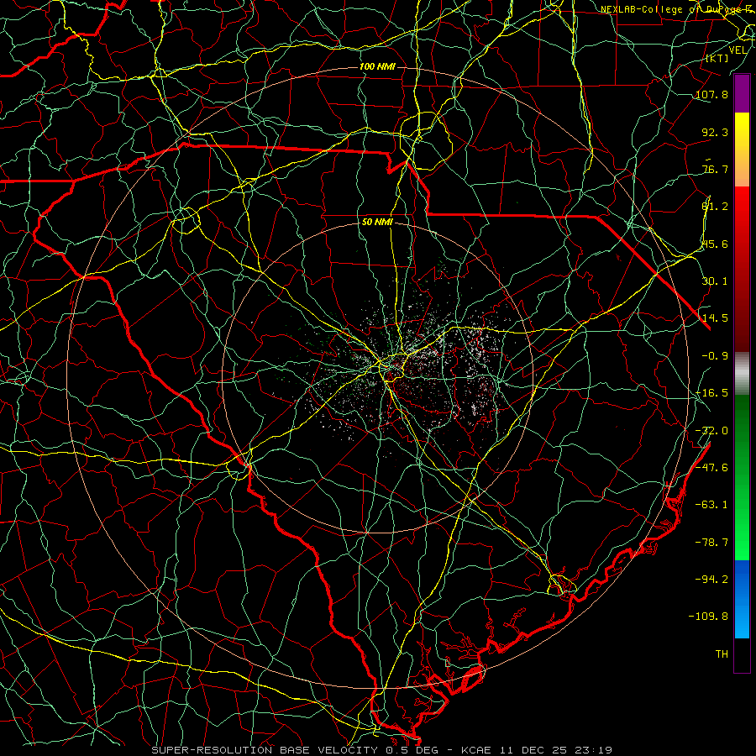Click the purple segment of the velocity color bar
756x756 pixels.
[742, 93]
